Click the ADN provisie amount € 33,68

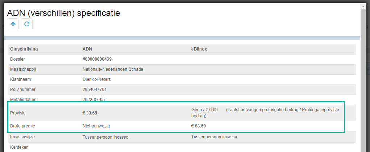tap(90, 113)
